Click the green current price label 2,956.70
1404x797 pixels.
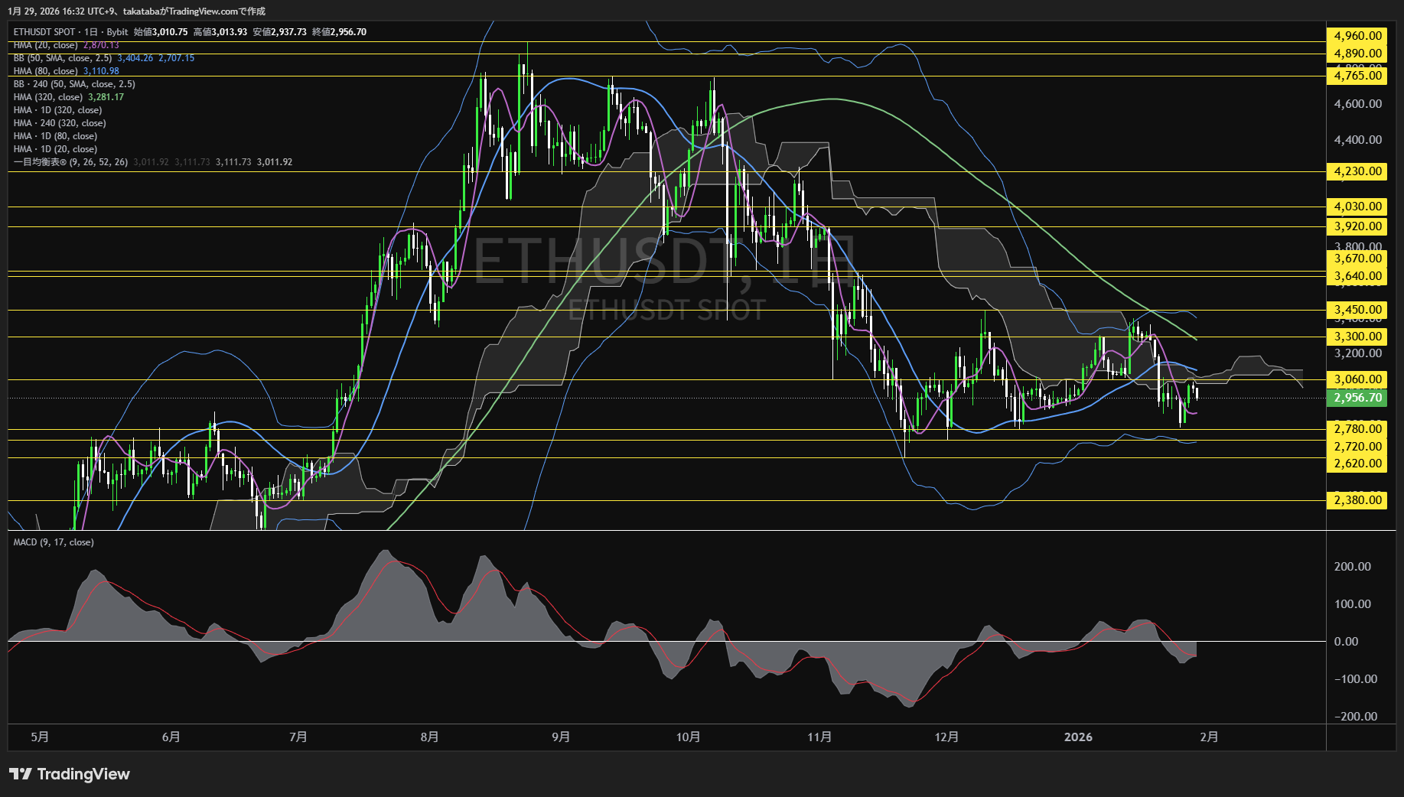click(1357, 398)
